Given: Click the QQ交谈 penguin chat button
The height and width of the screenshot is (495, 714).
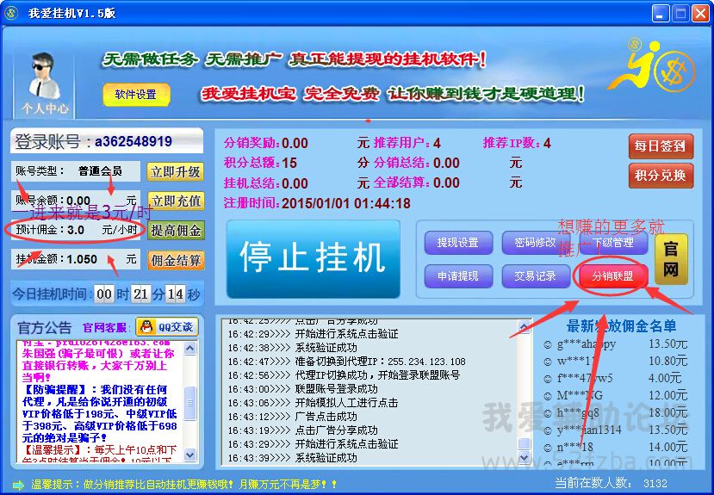Looking at the screenshot, I should pos(167,326).
